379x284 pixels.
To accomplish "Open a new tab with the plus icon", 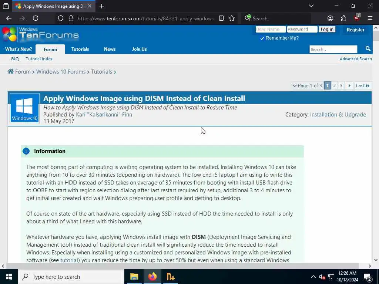I will (101, 6).
